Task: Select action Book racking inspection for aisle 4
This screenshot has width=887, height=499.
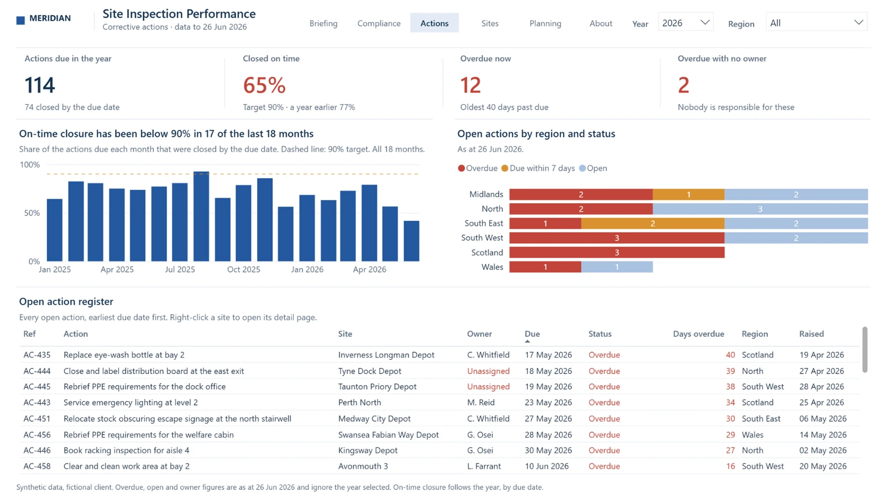Action: (x=126, y=450)
